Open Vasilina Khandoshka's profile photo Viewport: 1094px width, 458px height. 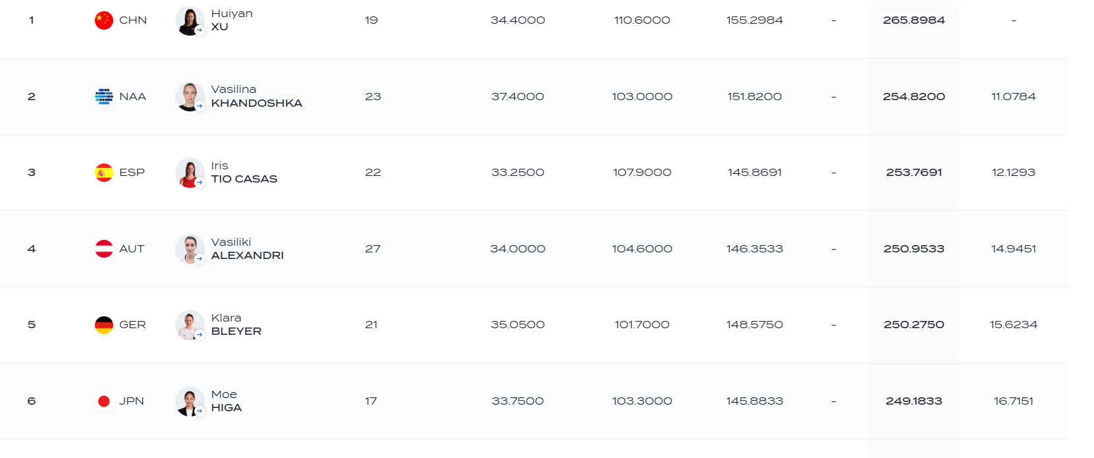pos(190,96)
